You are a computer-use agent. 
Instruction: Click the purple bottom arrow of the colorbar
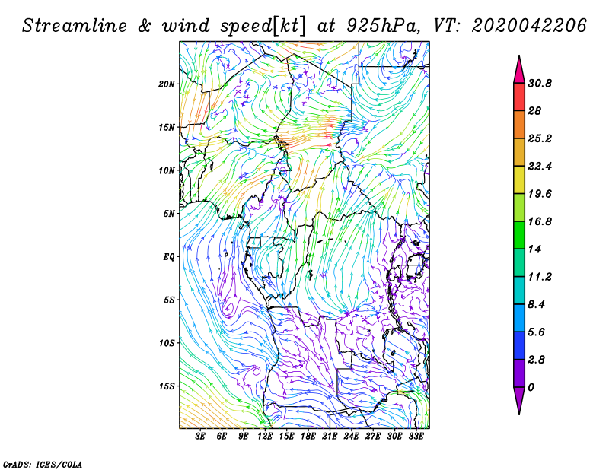pos(519,400)
